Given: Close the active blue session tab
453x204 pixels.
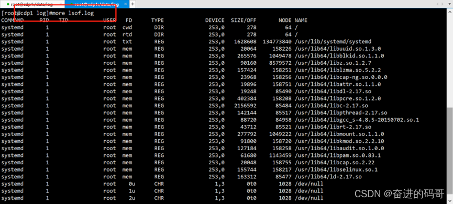Looking at the screenshot, I should tap(126, 4).
